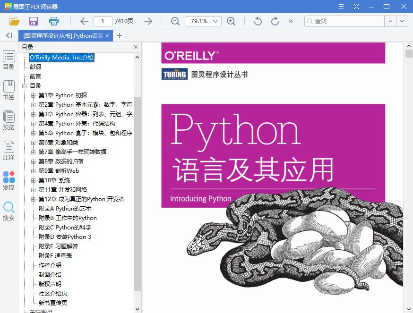Click the document scroll-up arrow
Image resolution: width=413 pixels, height=313 pixels.
coord(409,46)
